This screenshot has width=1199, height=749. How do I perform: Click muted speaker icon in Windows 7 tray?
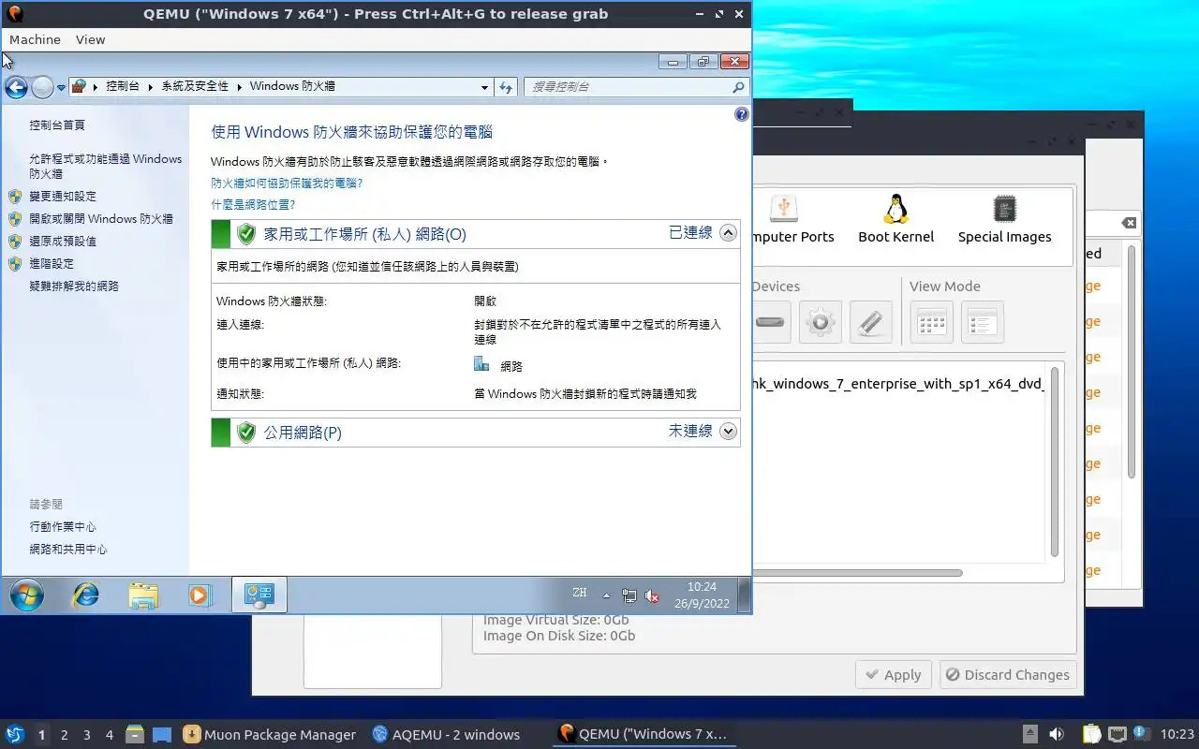pos(653,595)
